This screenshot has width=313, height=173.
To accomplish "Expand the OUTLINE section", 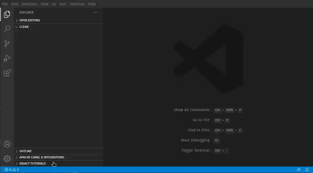I will click(26, 151).
